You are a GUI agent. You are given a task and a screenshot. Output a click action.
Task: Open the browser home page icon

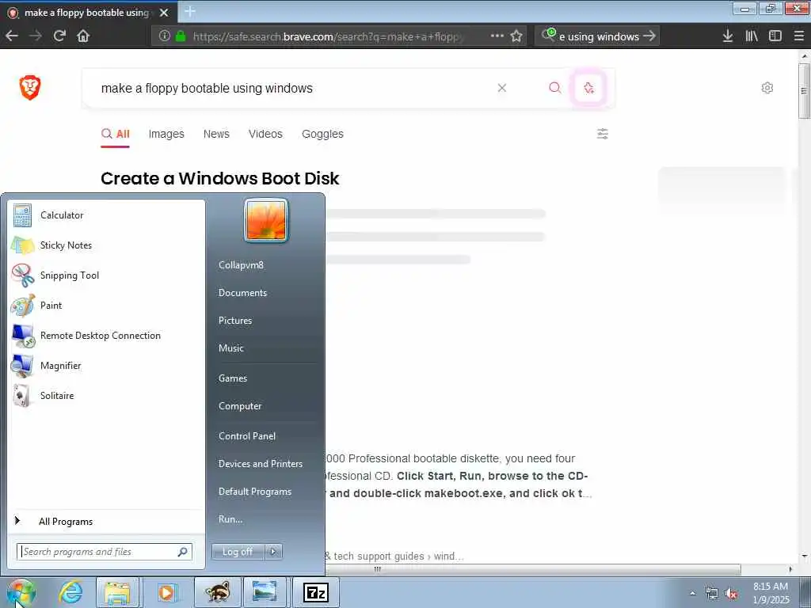coord(83,36)
